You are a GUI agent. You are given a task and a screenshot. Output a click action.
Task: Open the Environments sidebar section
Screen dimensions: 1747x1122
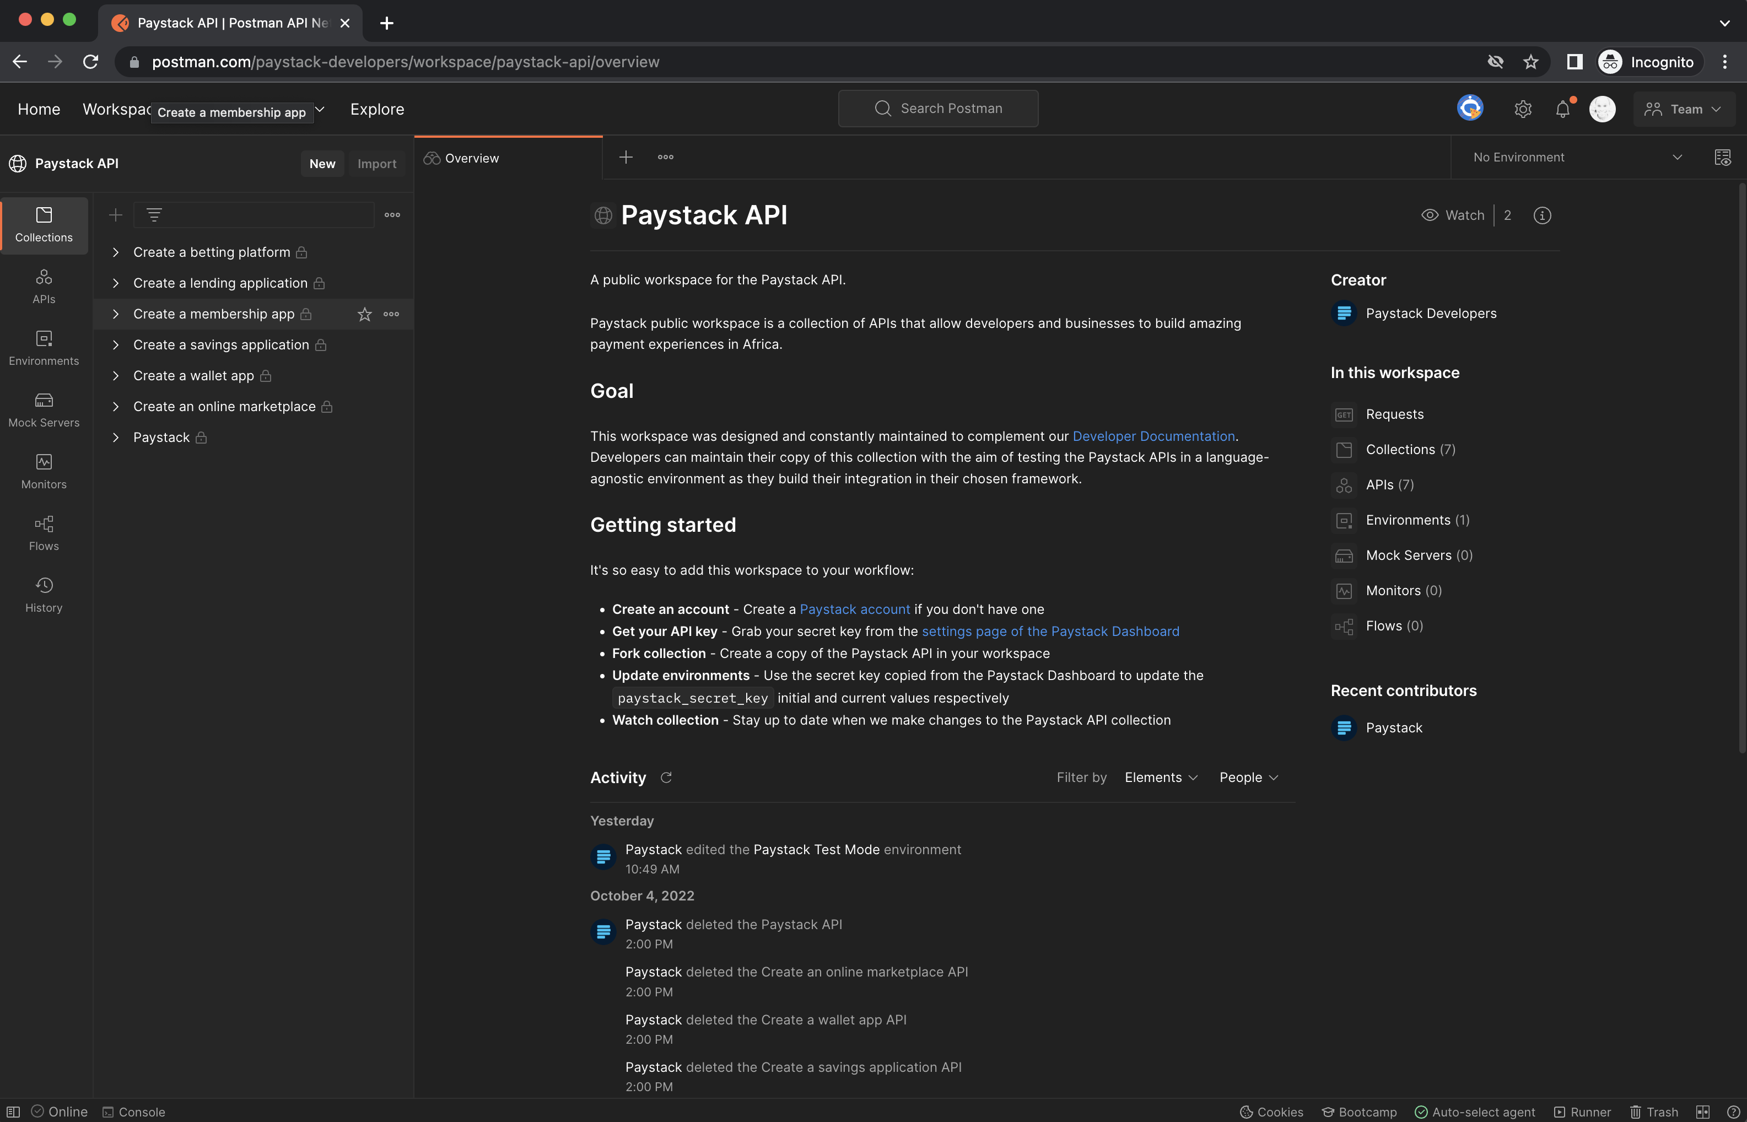[x=44, y=349]
